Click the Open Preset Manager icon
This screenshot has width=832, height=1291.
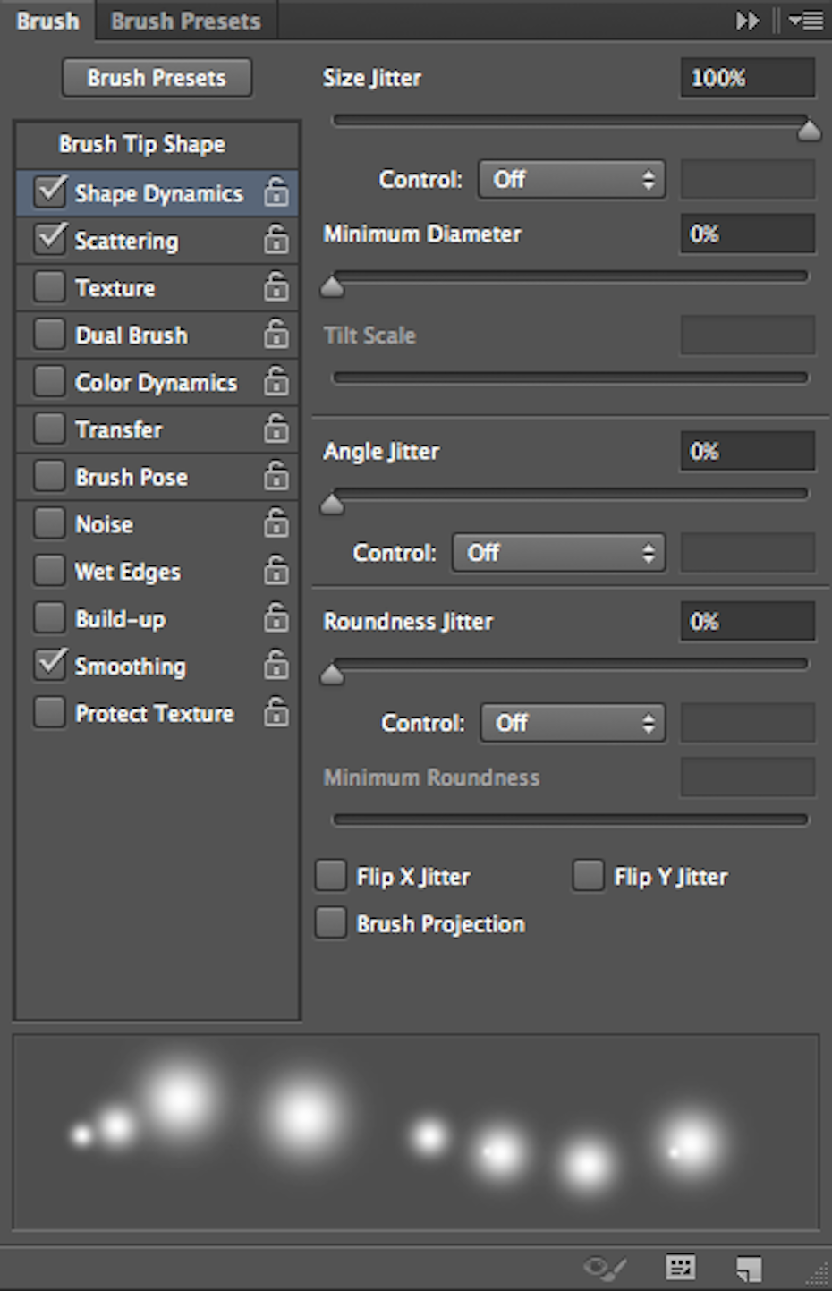pyautogui.click(x=681, y=1266)
